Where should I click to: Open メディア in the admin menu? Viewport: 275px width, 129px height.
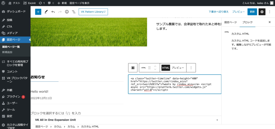tap(15, 33)
